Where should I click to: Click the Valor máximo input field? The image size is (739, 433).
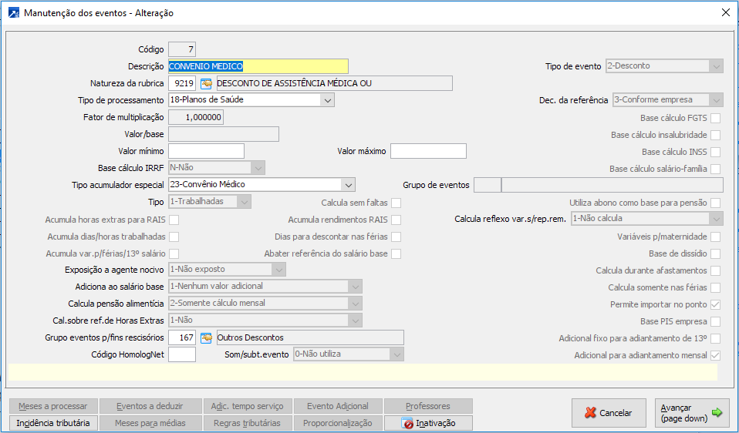(428, 151)
